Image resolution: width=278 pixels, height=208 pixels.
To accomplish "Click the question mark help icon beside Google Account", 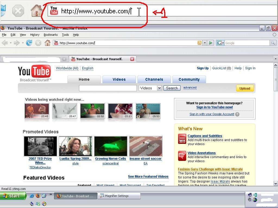I will point(237,114).
